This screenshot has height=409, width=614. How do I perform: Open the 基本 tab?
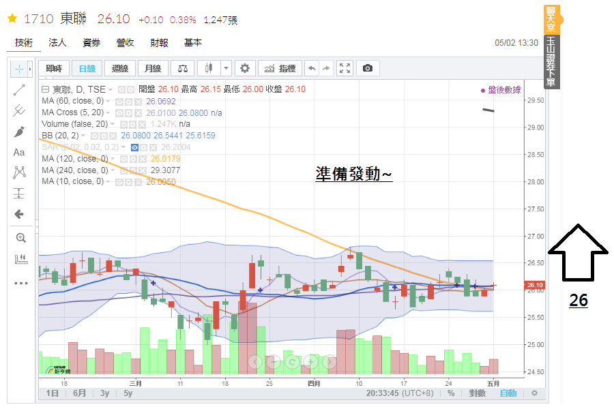(193, 43)
